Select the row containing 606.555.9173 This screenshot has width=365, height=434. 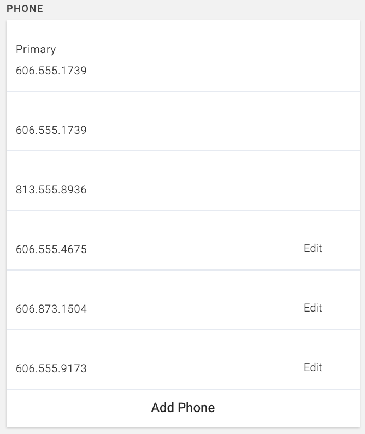coord(183,360)
